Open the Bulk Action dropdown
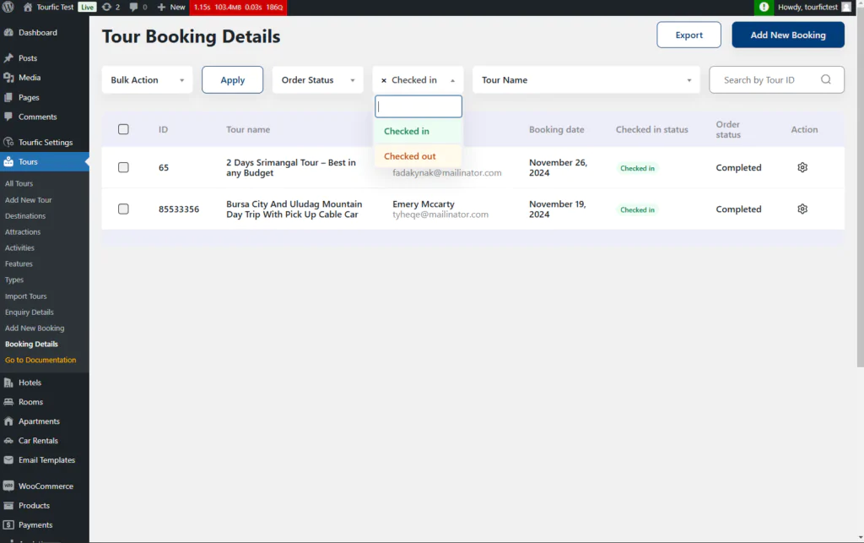Screen dimensions: 864x543 pyautogui.click(x=147, y=80)
